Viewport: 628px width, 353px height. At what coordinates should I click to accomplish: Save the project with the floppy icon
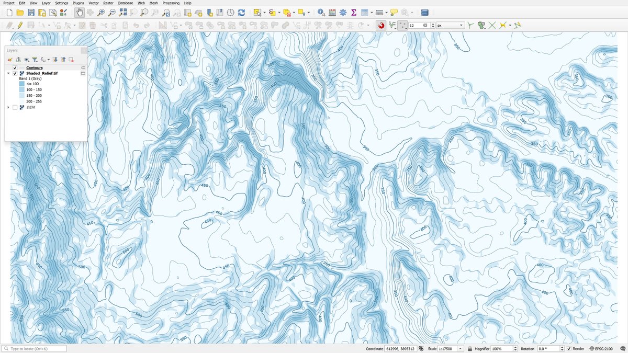[31, 13]
